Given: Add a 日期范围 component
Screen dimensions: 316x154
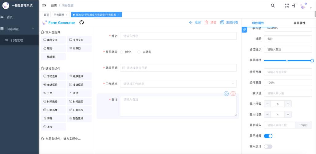Looking at the screenshot, I should coord(79,110).
